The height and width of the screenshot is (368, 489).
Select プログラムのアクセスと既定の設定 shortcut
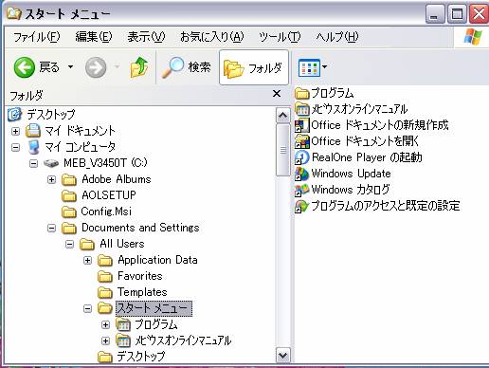[x=377, y=206]
